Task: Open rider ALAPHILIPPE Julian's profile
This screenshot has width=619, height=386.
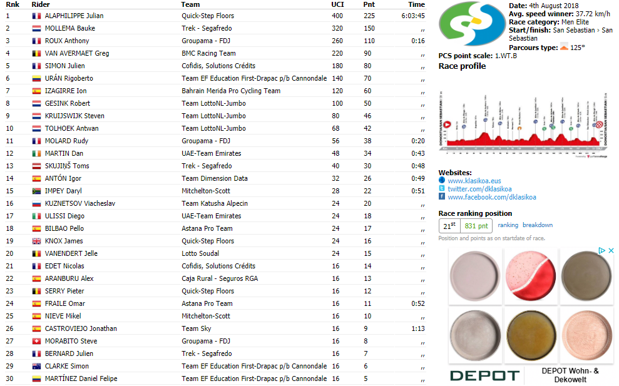Action: click(x=74, y=16)
